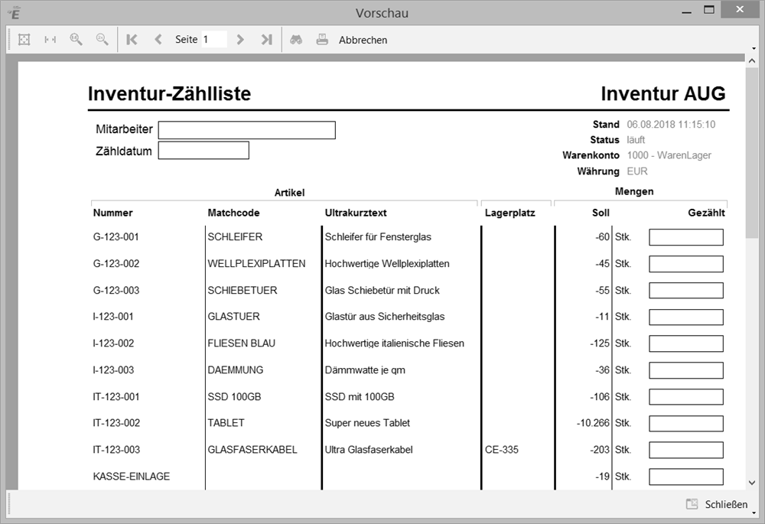This screenshot has width=765, height=524.
Task: Click the fit page width icon
Action: (50, 40)
